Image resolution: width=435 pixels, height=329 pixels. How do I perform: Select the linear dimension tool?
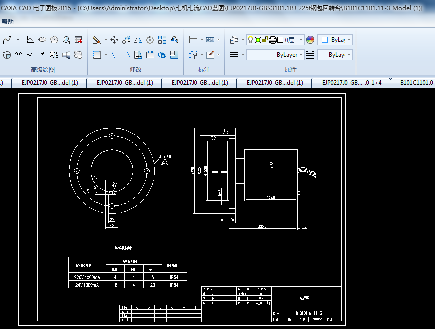(193, 40)
